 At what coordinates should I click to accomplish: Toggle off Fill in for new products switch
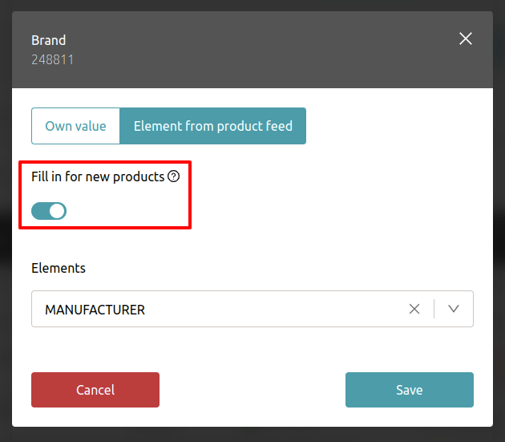(x=49, y=211)
